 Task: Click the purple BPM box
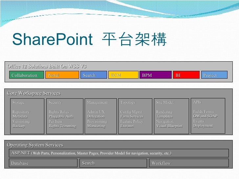click(156, 75)
